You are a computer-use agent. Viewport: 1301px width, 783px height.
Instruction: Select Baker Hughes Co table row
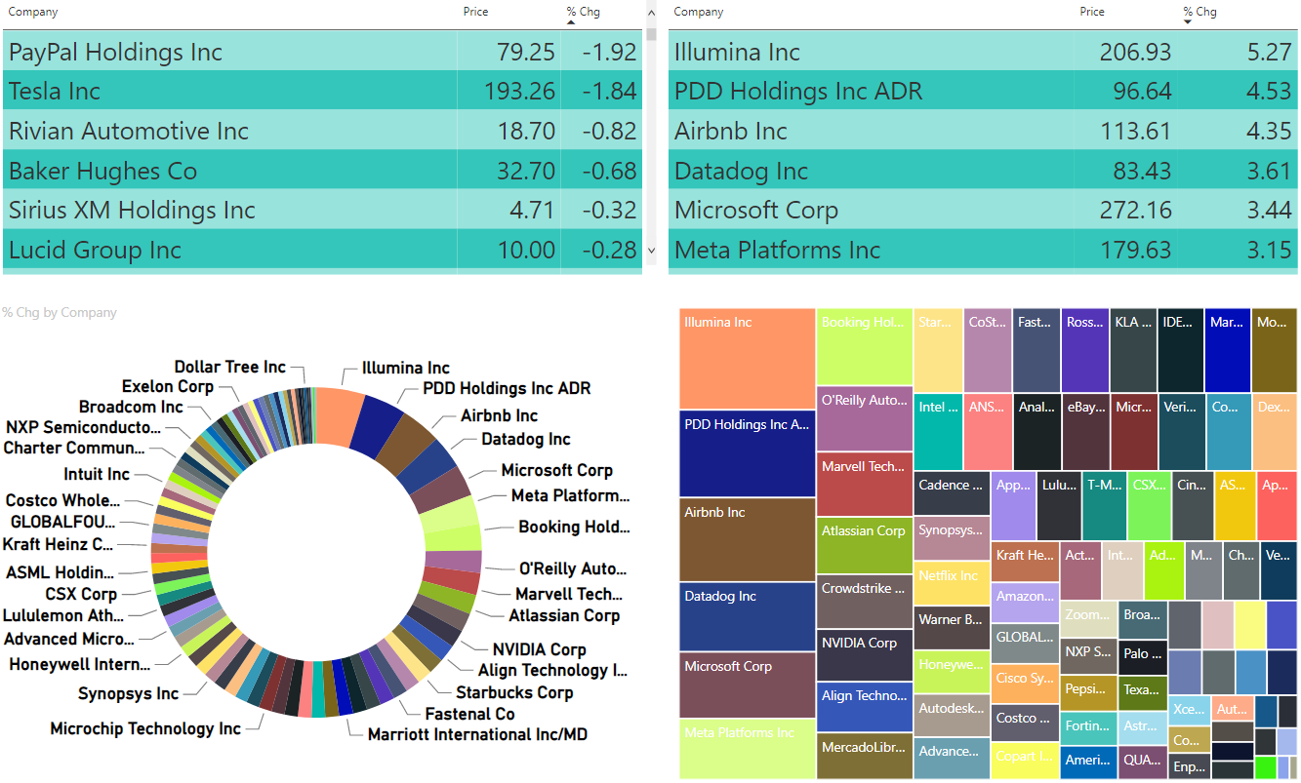pyautogui.click(x=322, y=171)
